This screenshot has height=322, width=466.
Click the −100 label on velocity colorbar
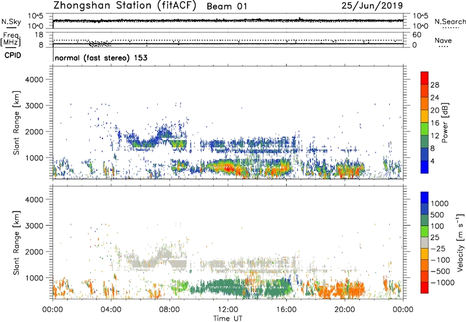(x=440, y=260)
